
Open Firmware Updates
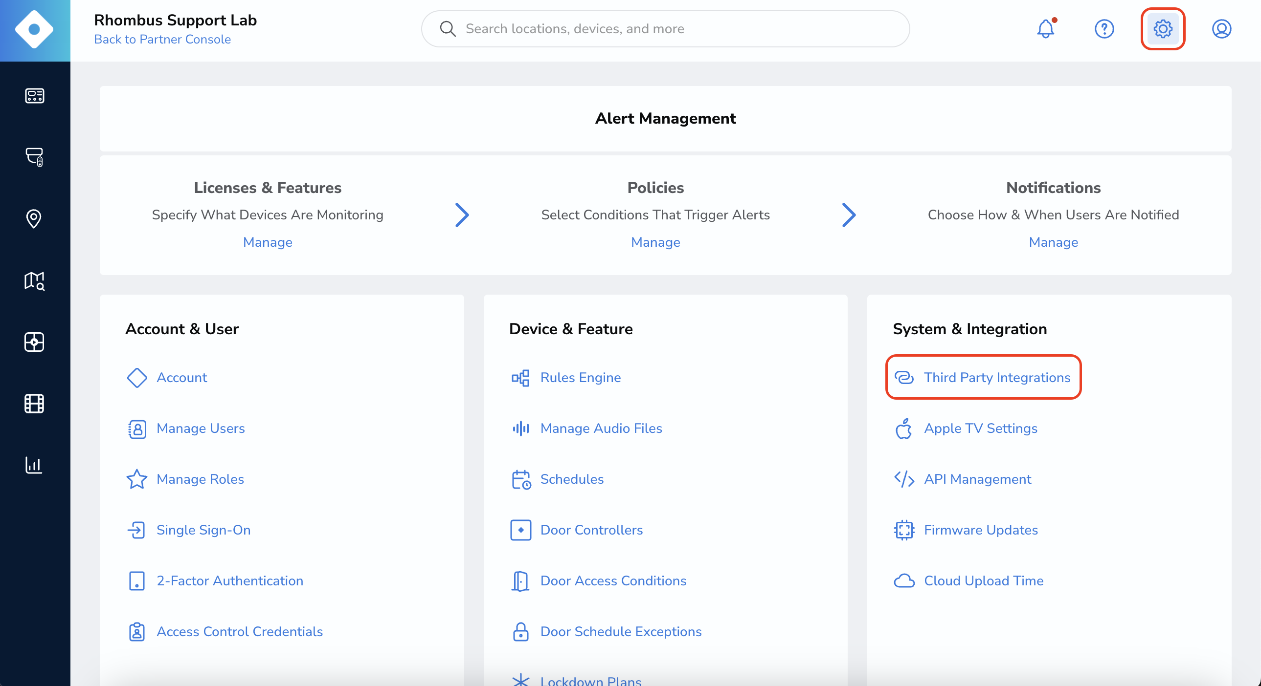click(x=981, y=530)
